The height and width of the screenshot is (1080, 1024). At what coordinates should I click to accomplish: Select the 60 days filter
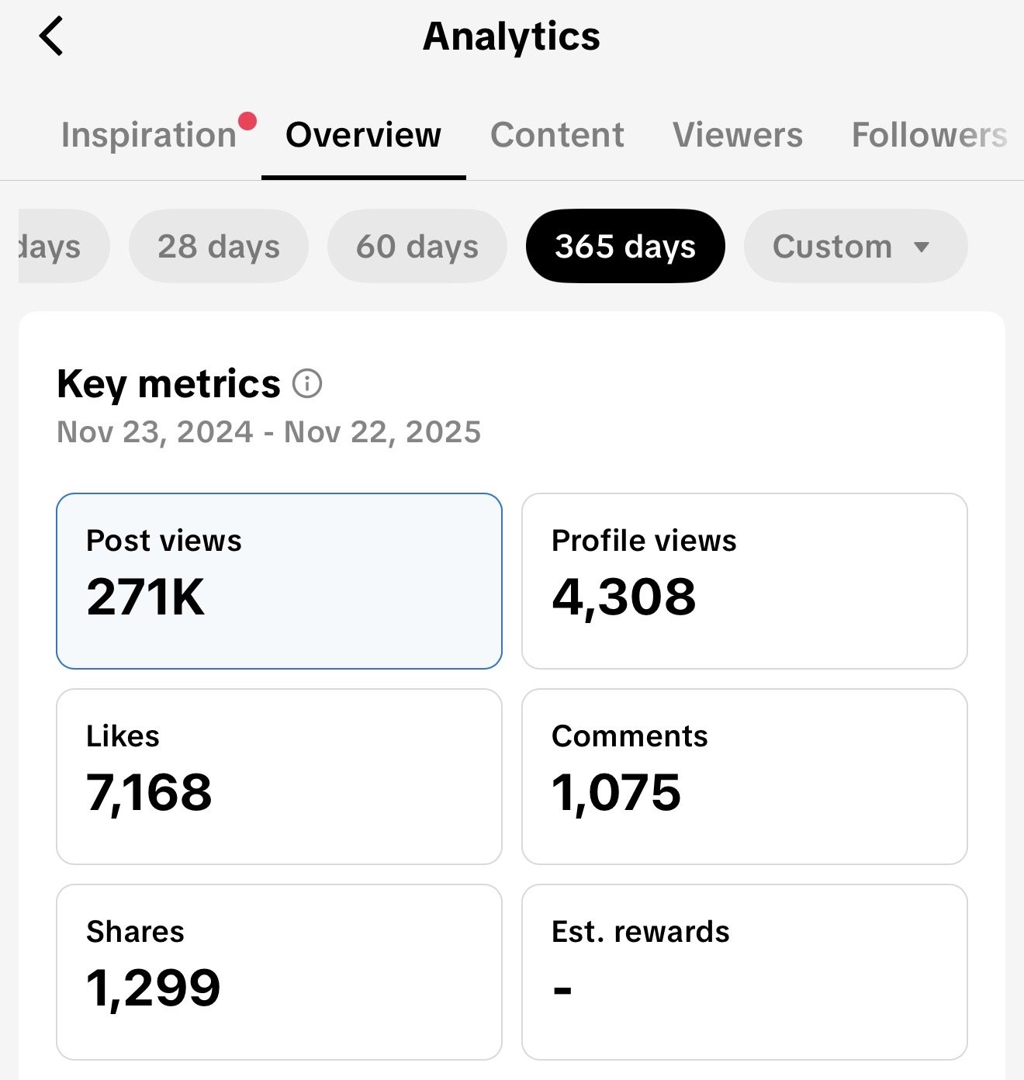[x=417, y=246]
